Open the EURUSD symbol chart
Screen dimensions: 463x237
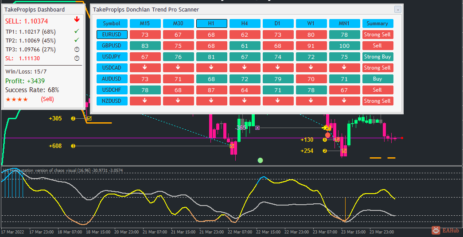coord(112,35)
